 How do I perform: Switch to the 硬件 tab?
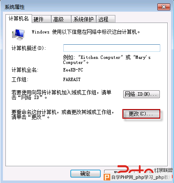coord(41,19)
